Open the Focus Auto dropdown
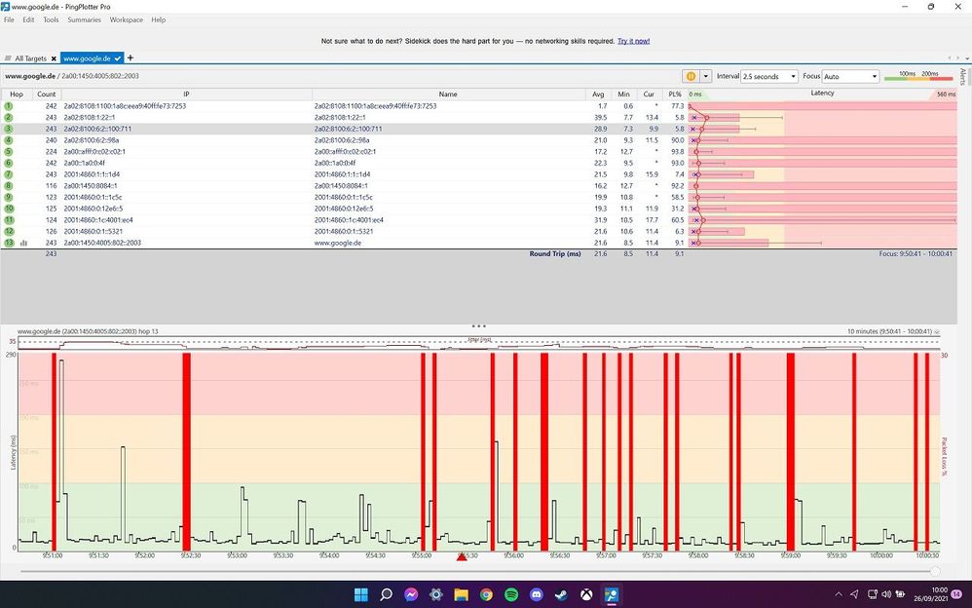Screen dimensions: 972x608 pyautogui.click(x=849, y=76)
